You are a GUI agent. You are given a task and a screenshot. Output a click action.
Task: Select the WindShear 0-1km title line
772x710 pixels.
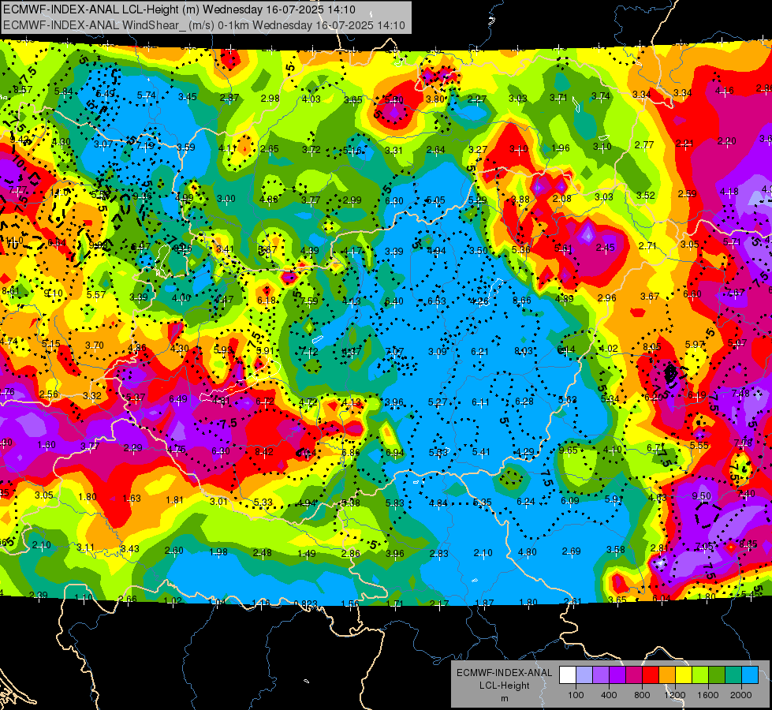203,25
